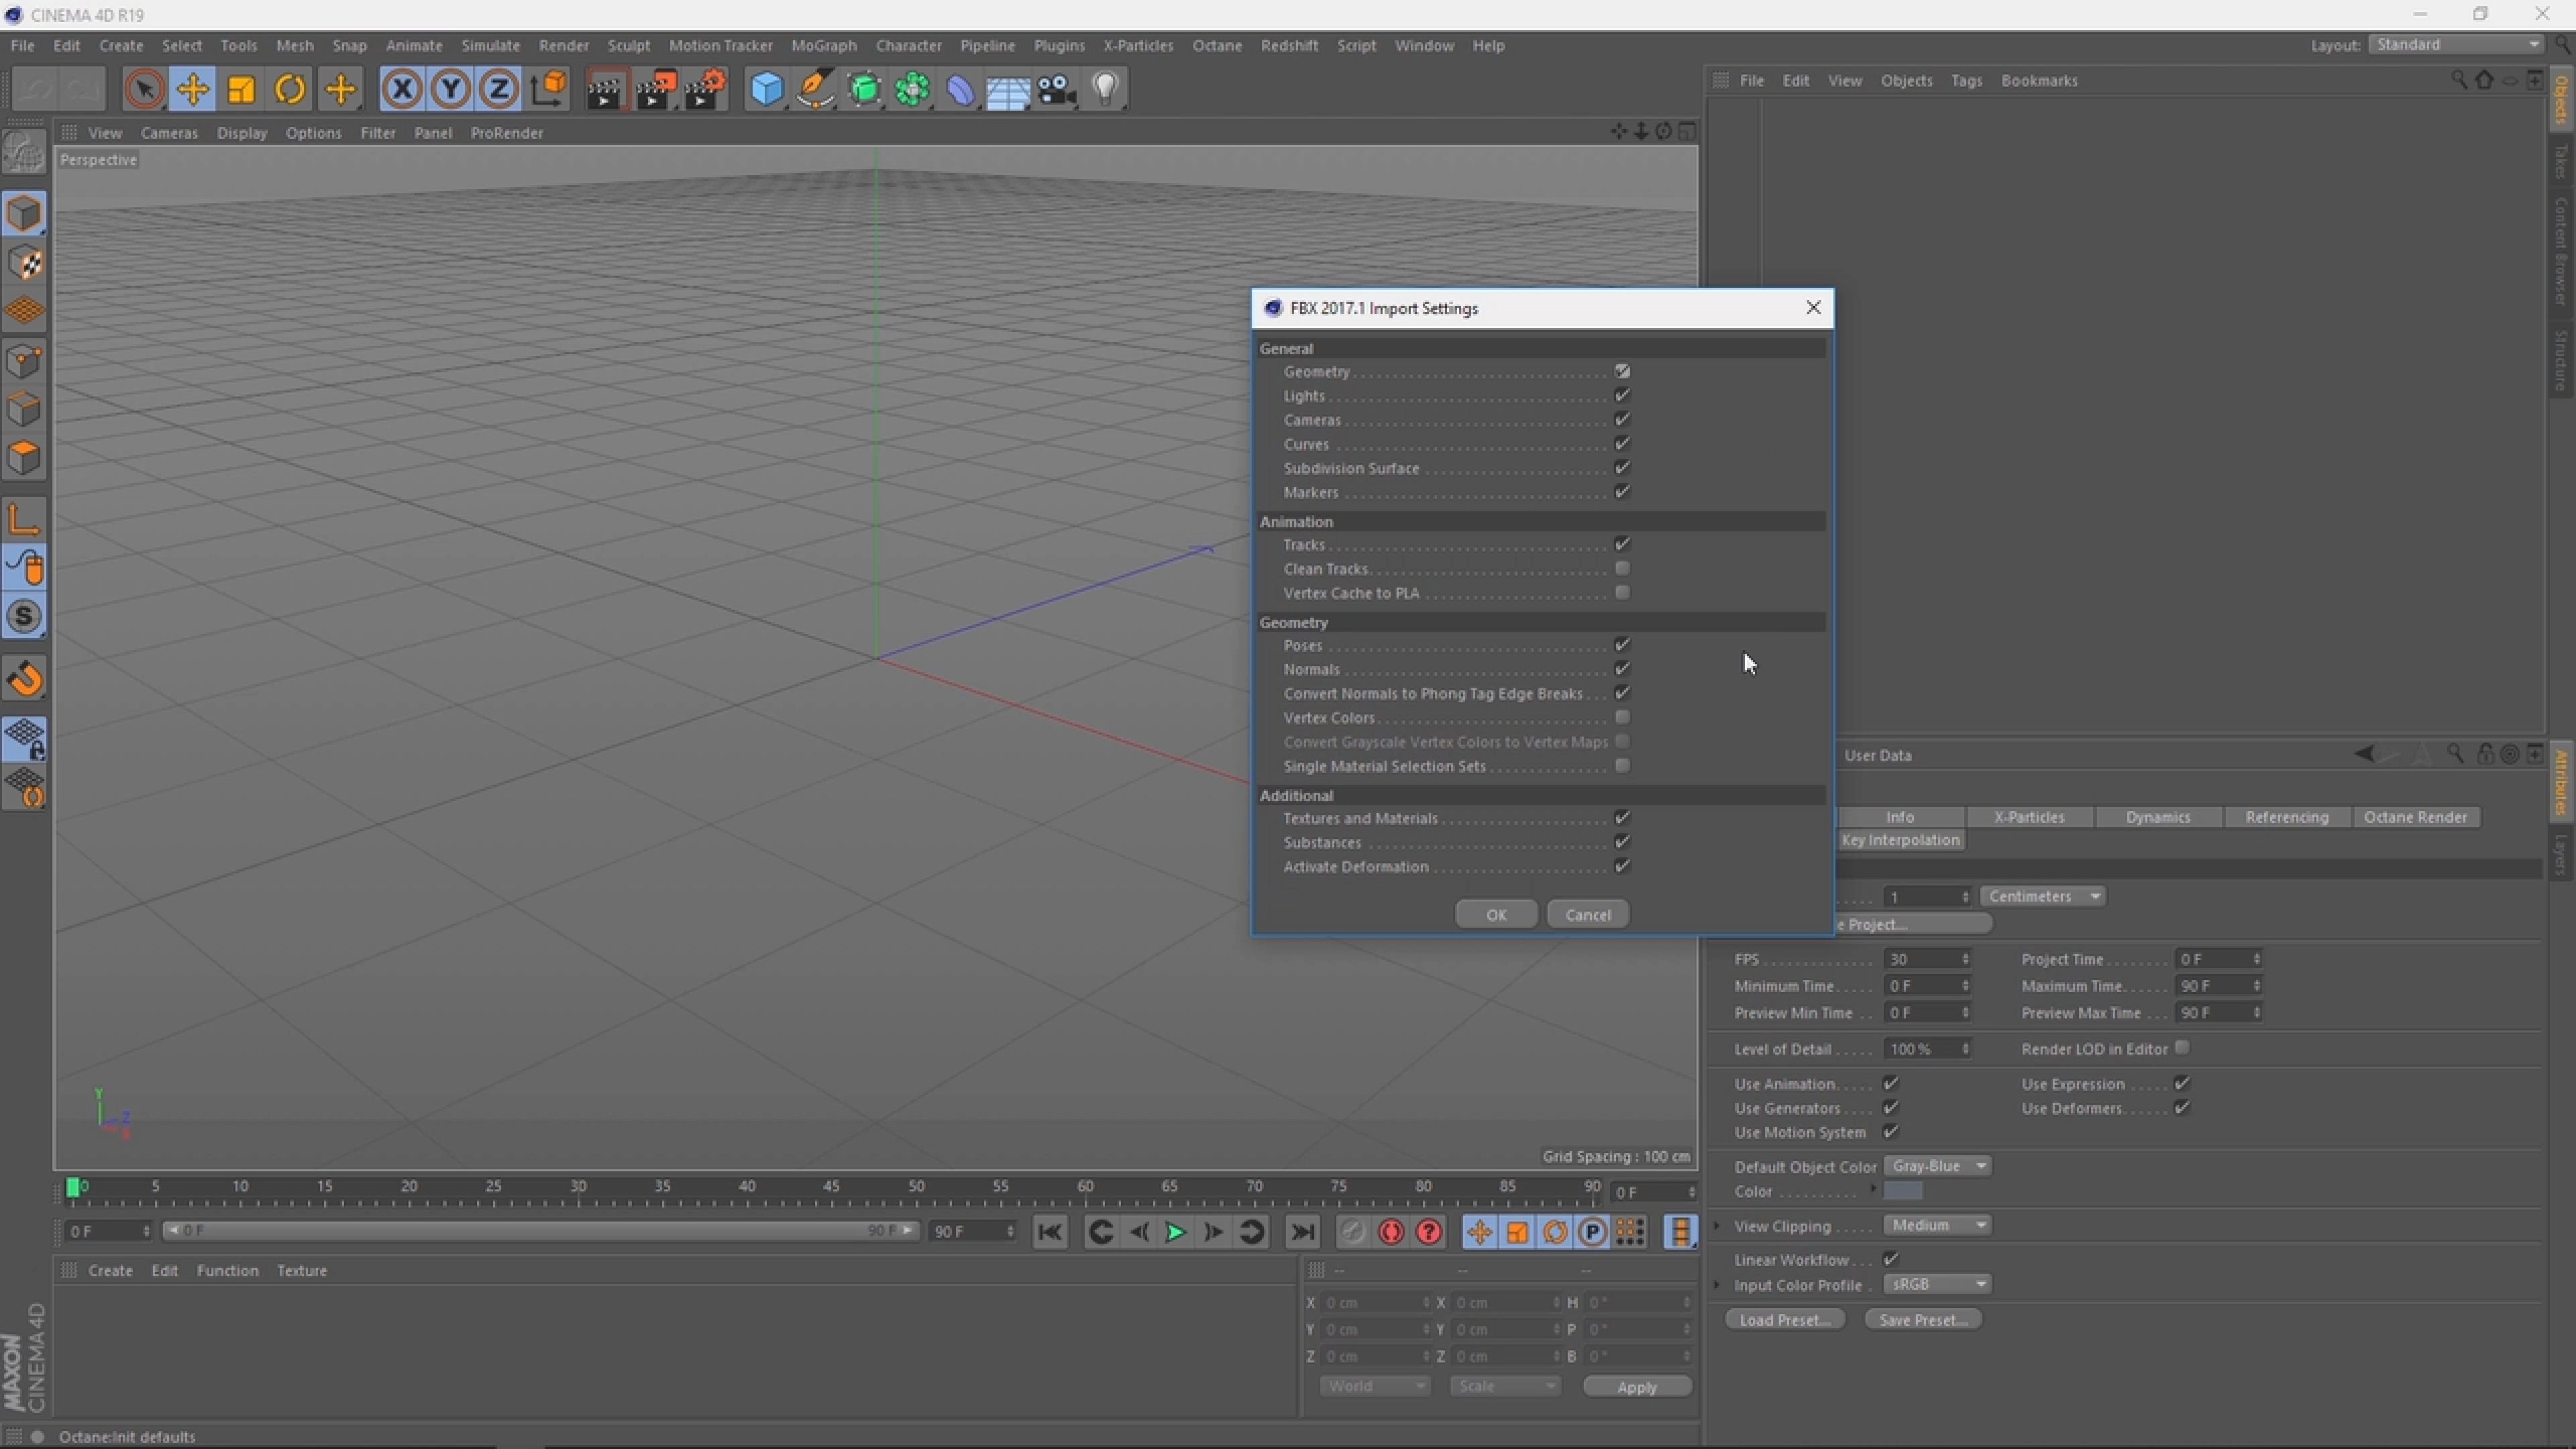This screenshot has width=2576, height=1449.
Task: Select the spline Pen tool icon
Action: (x=815, y=90)
